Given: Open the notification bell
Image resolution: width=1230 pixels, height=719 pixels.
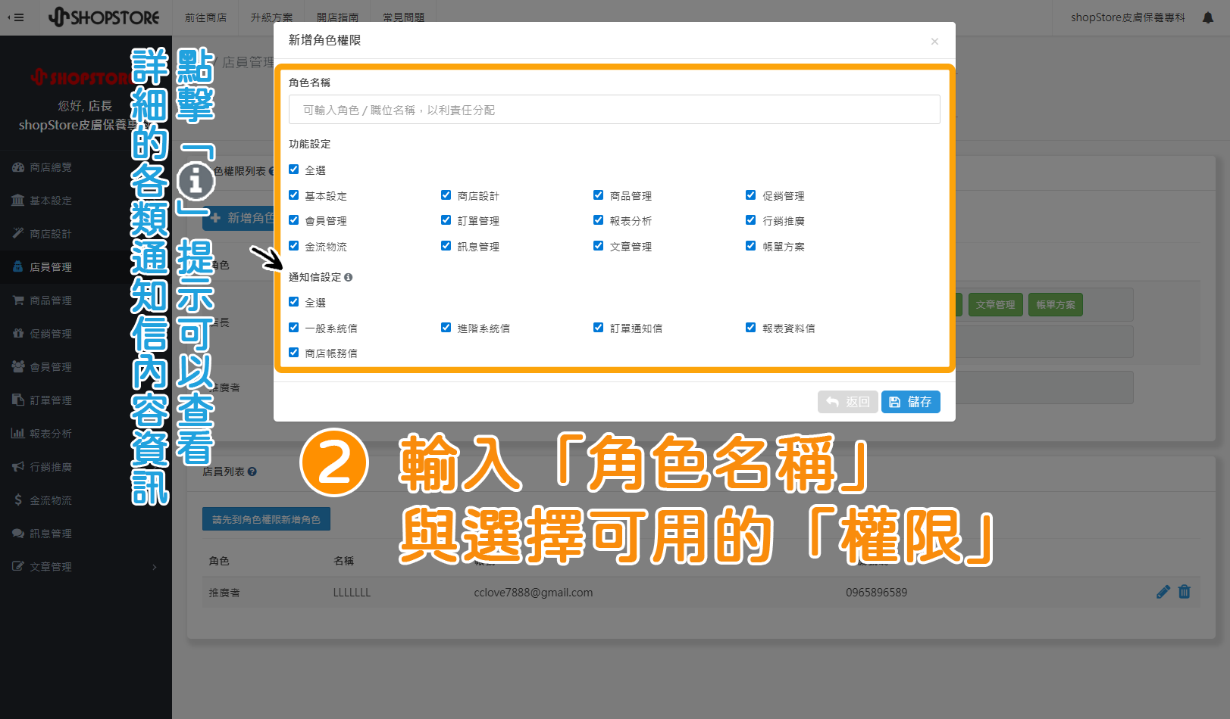Looking at the screenshot, I should tap(1208, 17).
